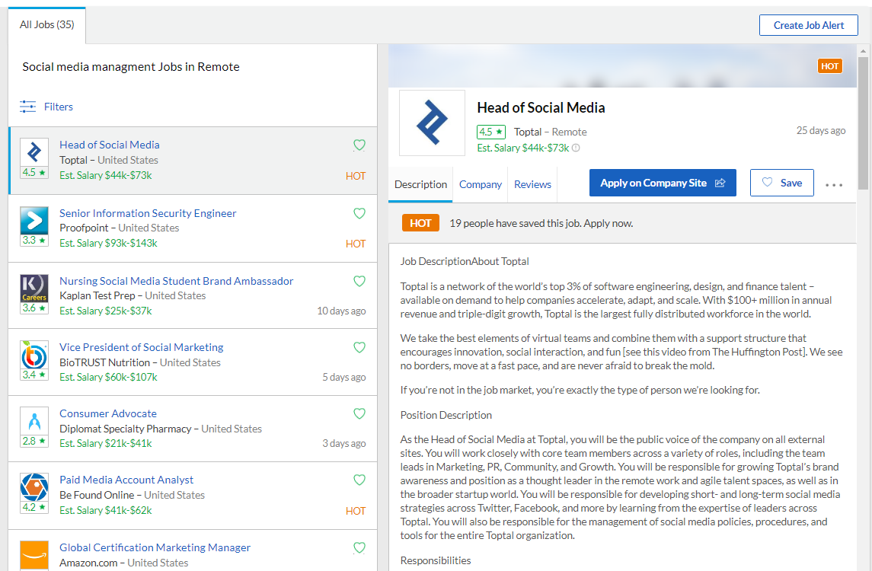Click the Amazon logo thumbnail
The image size is (872, 571).
point(34,553)
